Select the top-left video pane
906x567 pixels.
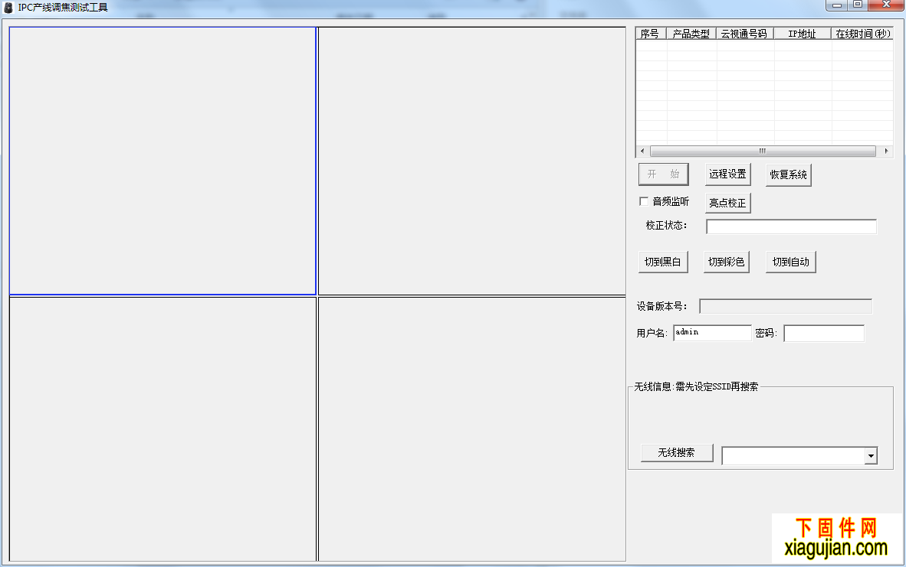click(162, 161)
